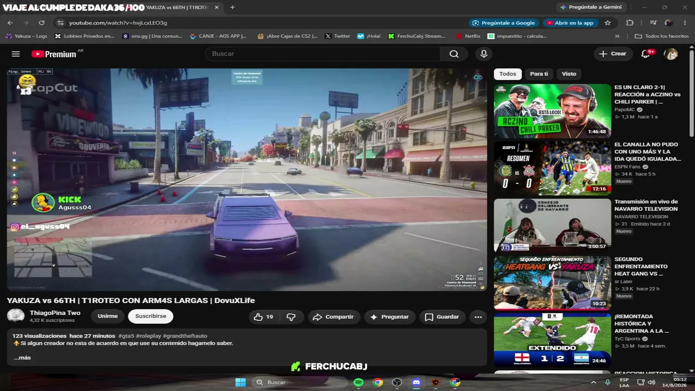Open the #roleplay hashtag link
The image size is (695, 391).
point(148,336)
